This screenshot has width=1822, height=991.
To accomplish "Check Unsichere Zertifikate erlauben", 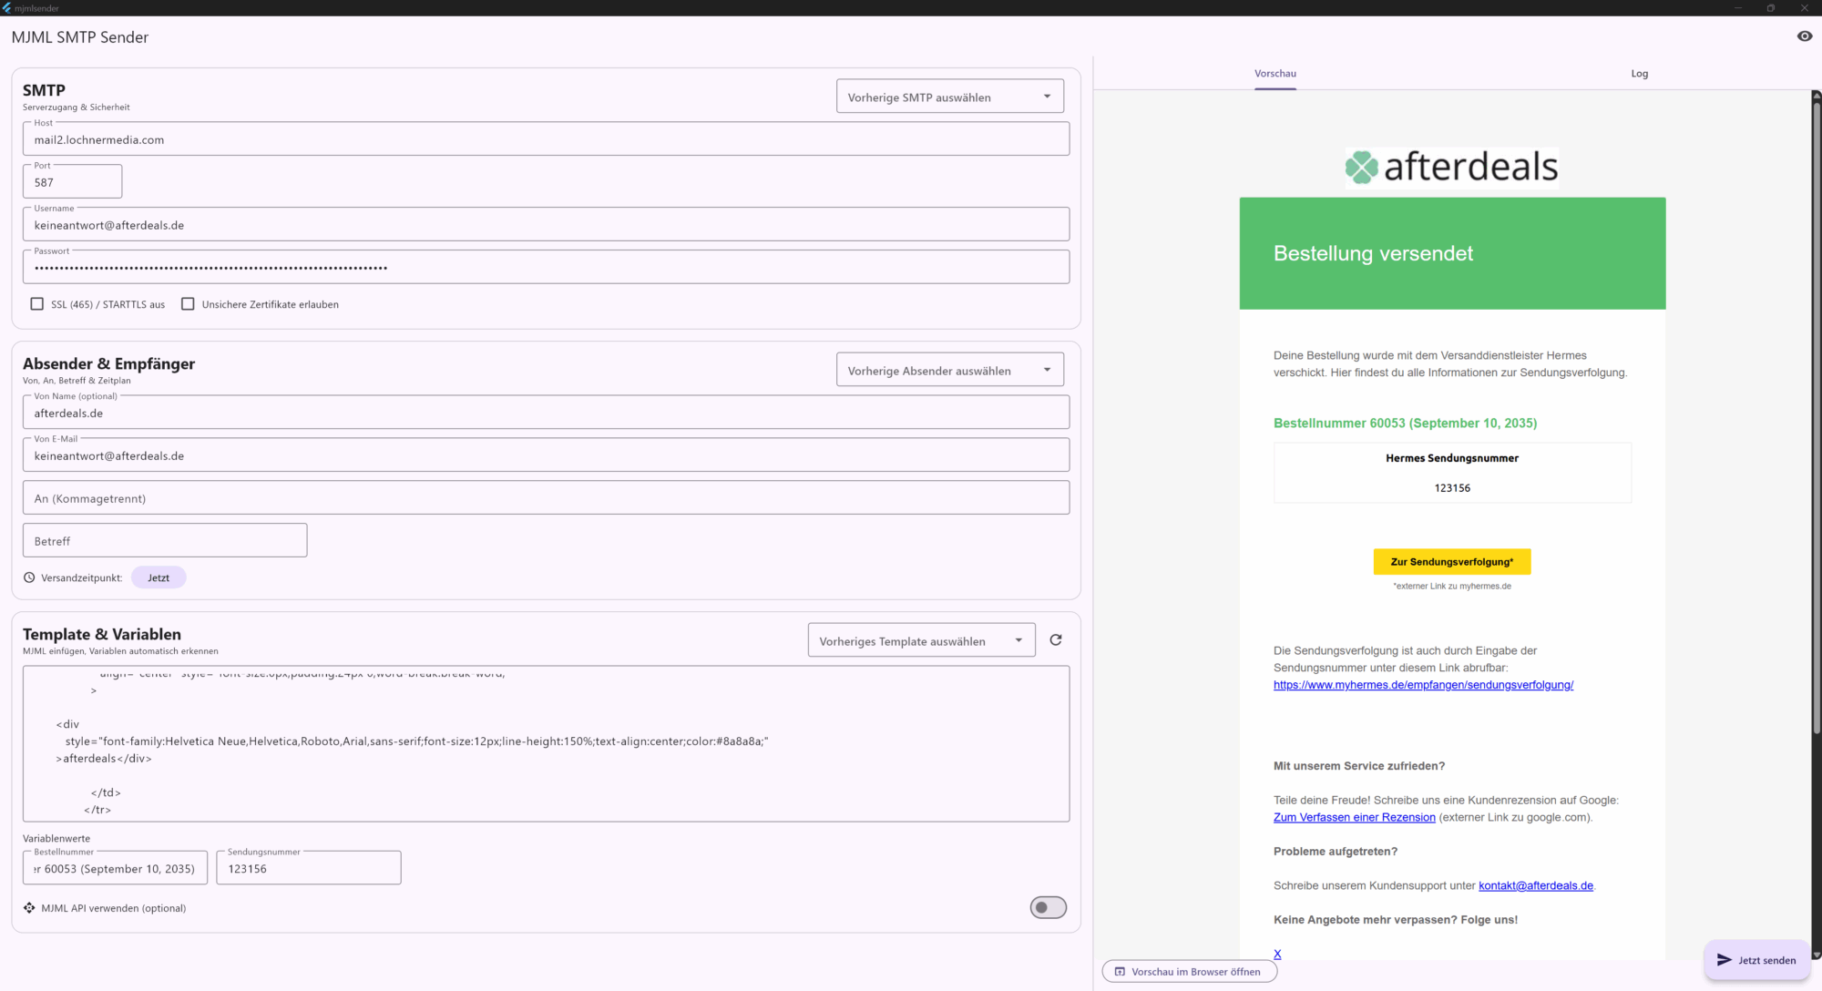I will pos(188,304).
